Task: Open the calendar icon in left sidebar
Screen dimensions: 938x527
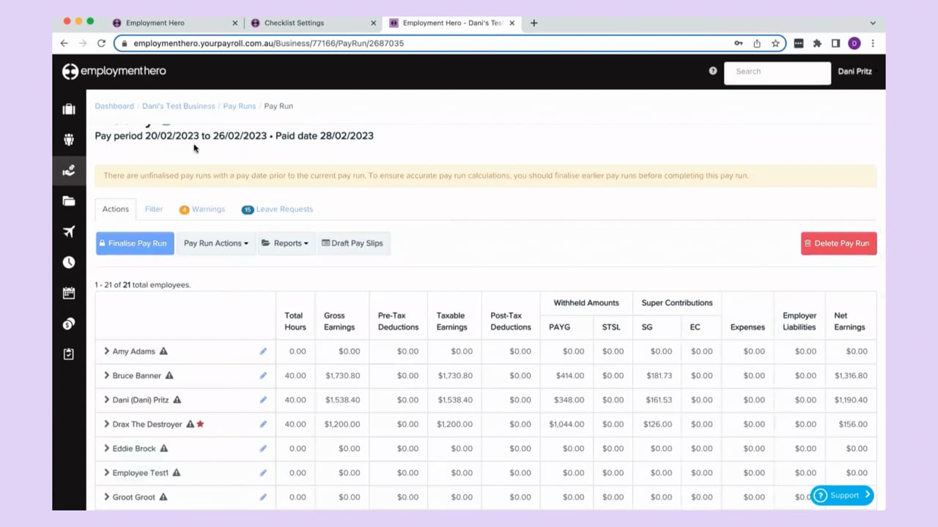Action: 69,294
